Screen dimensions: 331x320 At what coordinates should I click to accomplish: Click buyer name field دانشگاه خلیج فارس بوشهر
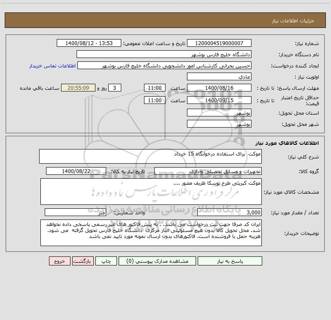pos(164,54)
